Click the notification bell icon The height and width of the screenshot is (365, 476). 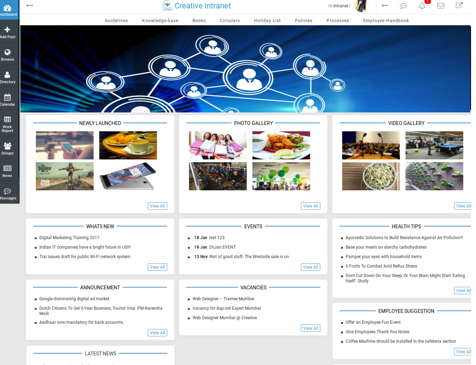[x=422, y=6]
